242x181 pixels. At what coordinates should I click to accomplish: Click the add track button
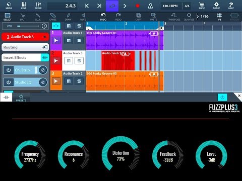pyautogui.click(x=56, y=26)
